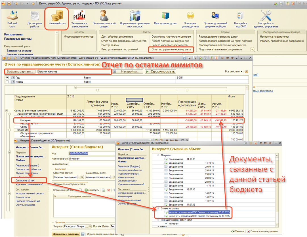
Task: Open Все действия dropdown in report
Action: point(234,72)
